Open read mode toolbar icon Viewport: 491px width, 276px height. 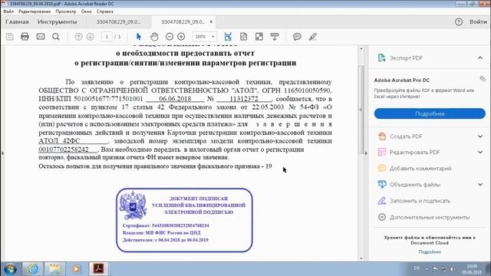[275, 37]
